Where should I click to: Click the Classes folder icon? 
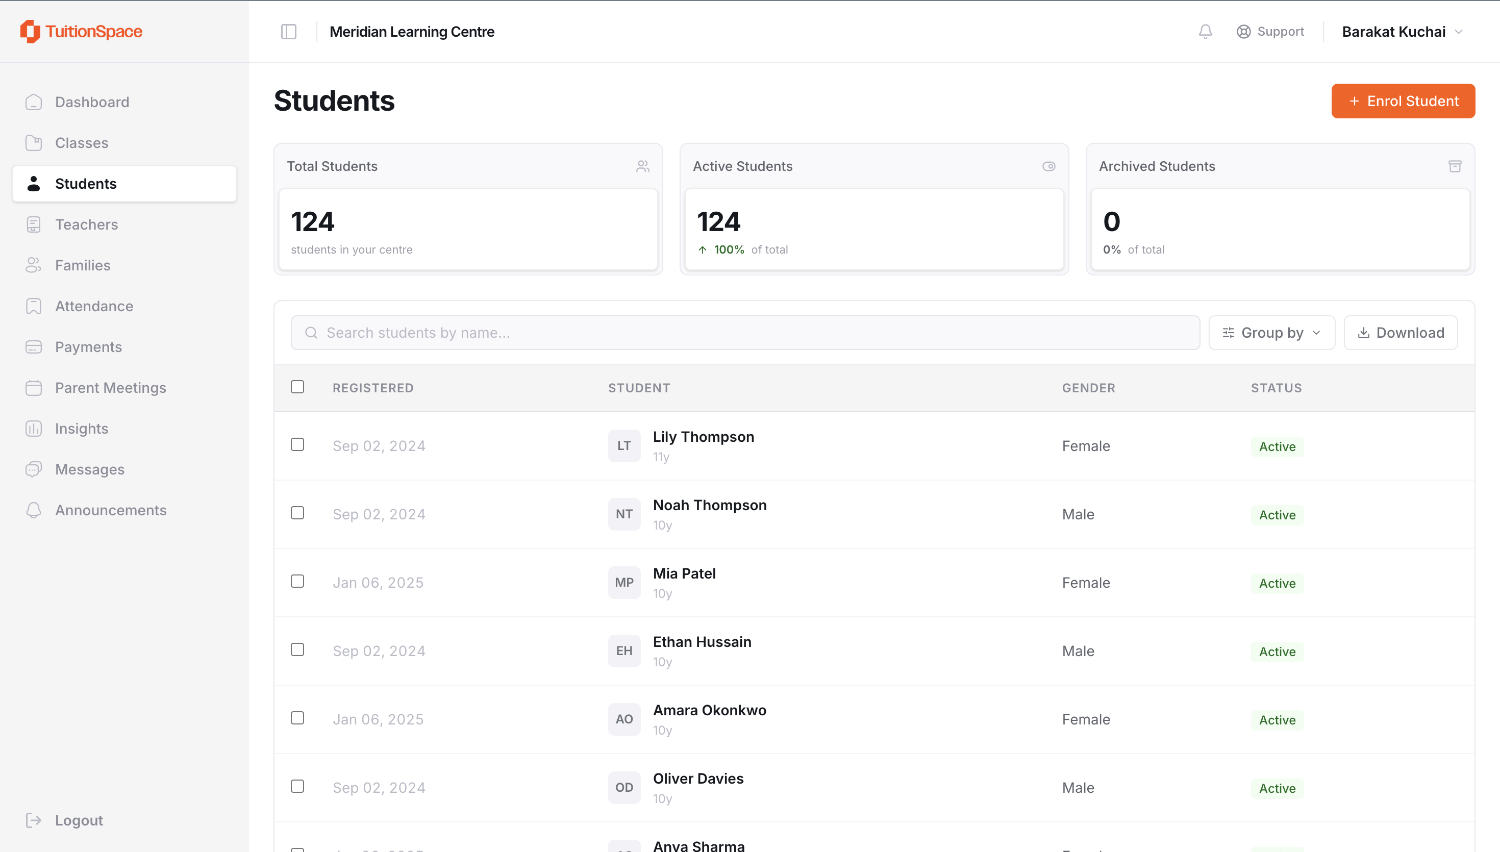(x=34, y=143)
